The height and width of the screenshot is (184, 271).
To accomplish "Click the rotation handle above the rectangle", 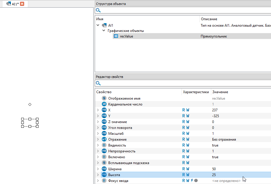I will (30, 105).
